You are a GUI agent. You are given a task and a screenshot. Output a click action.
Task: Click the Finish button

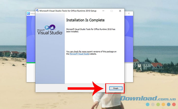click(116, 88)
